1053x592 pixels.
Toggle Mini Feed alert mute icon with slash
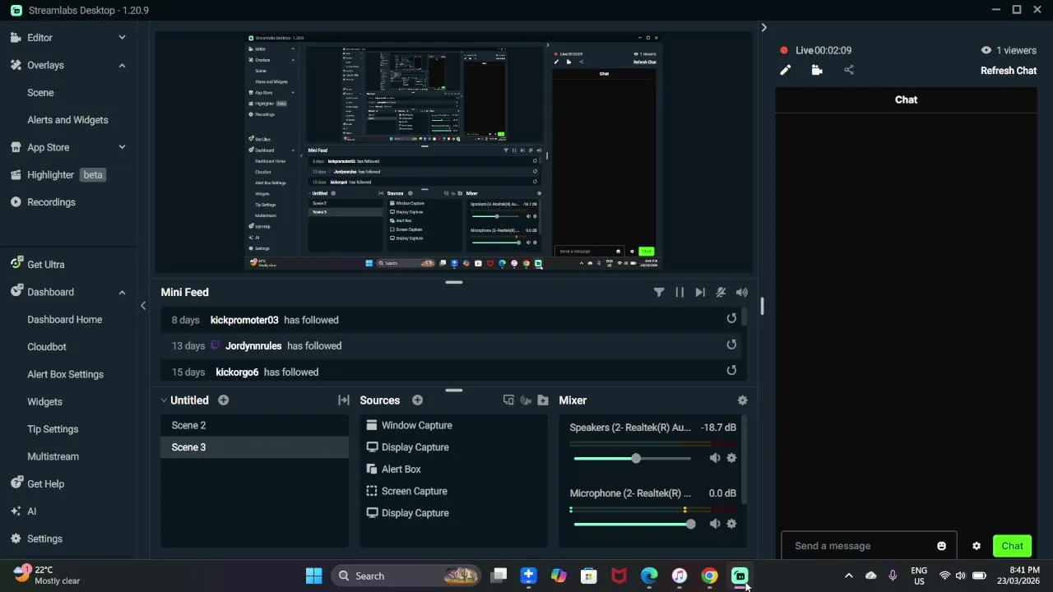(721, 293)
